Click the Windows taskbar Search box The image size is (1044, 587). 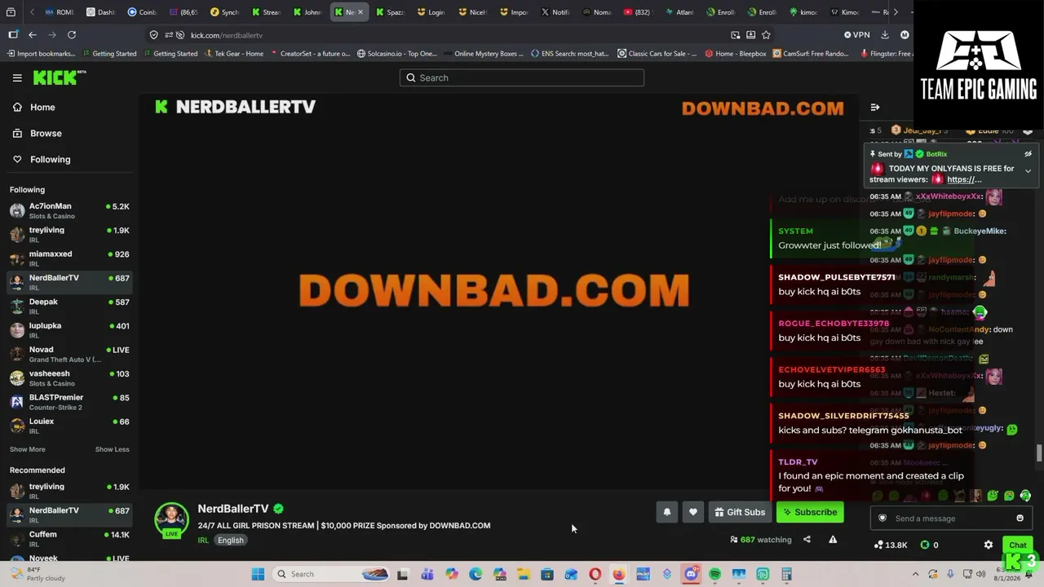click(x=332, y=574)
